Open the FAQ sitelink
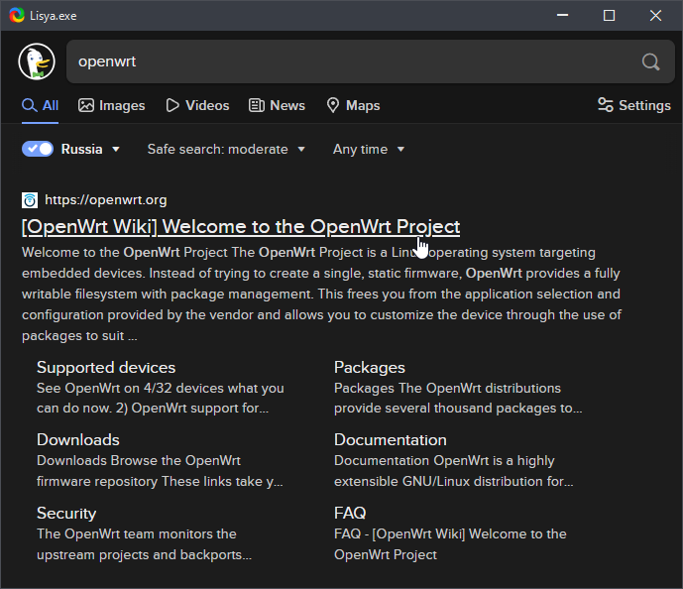Viewport: 683px width, 589px height. click(x=350, y=513)
